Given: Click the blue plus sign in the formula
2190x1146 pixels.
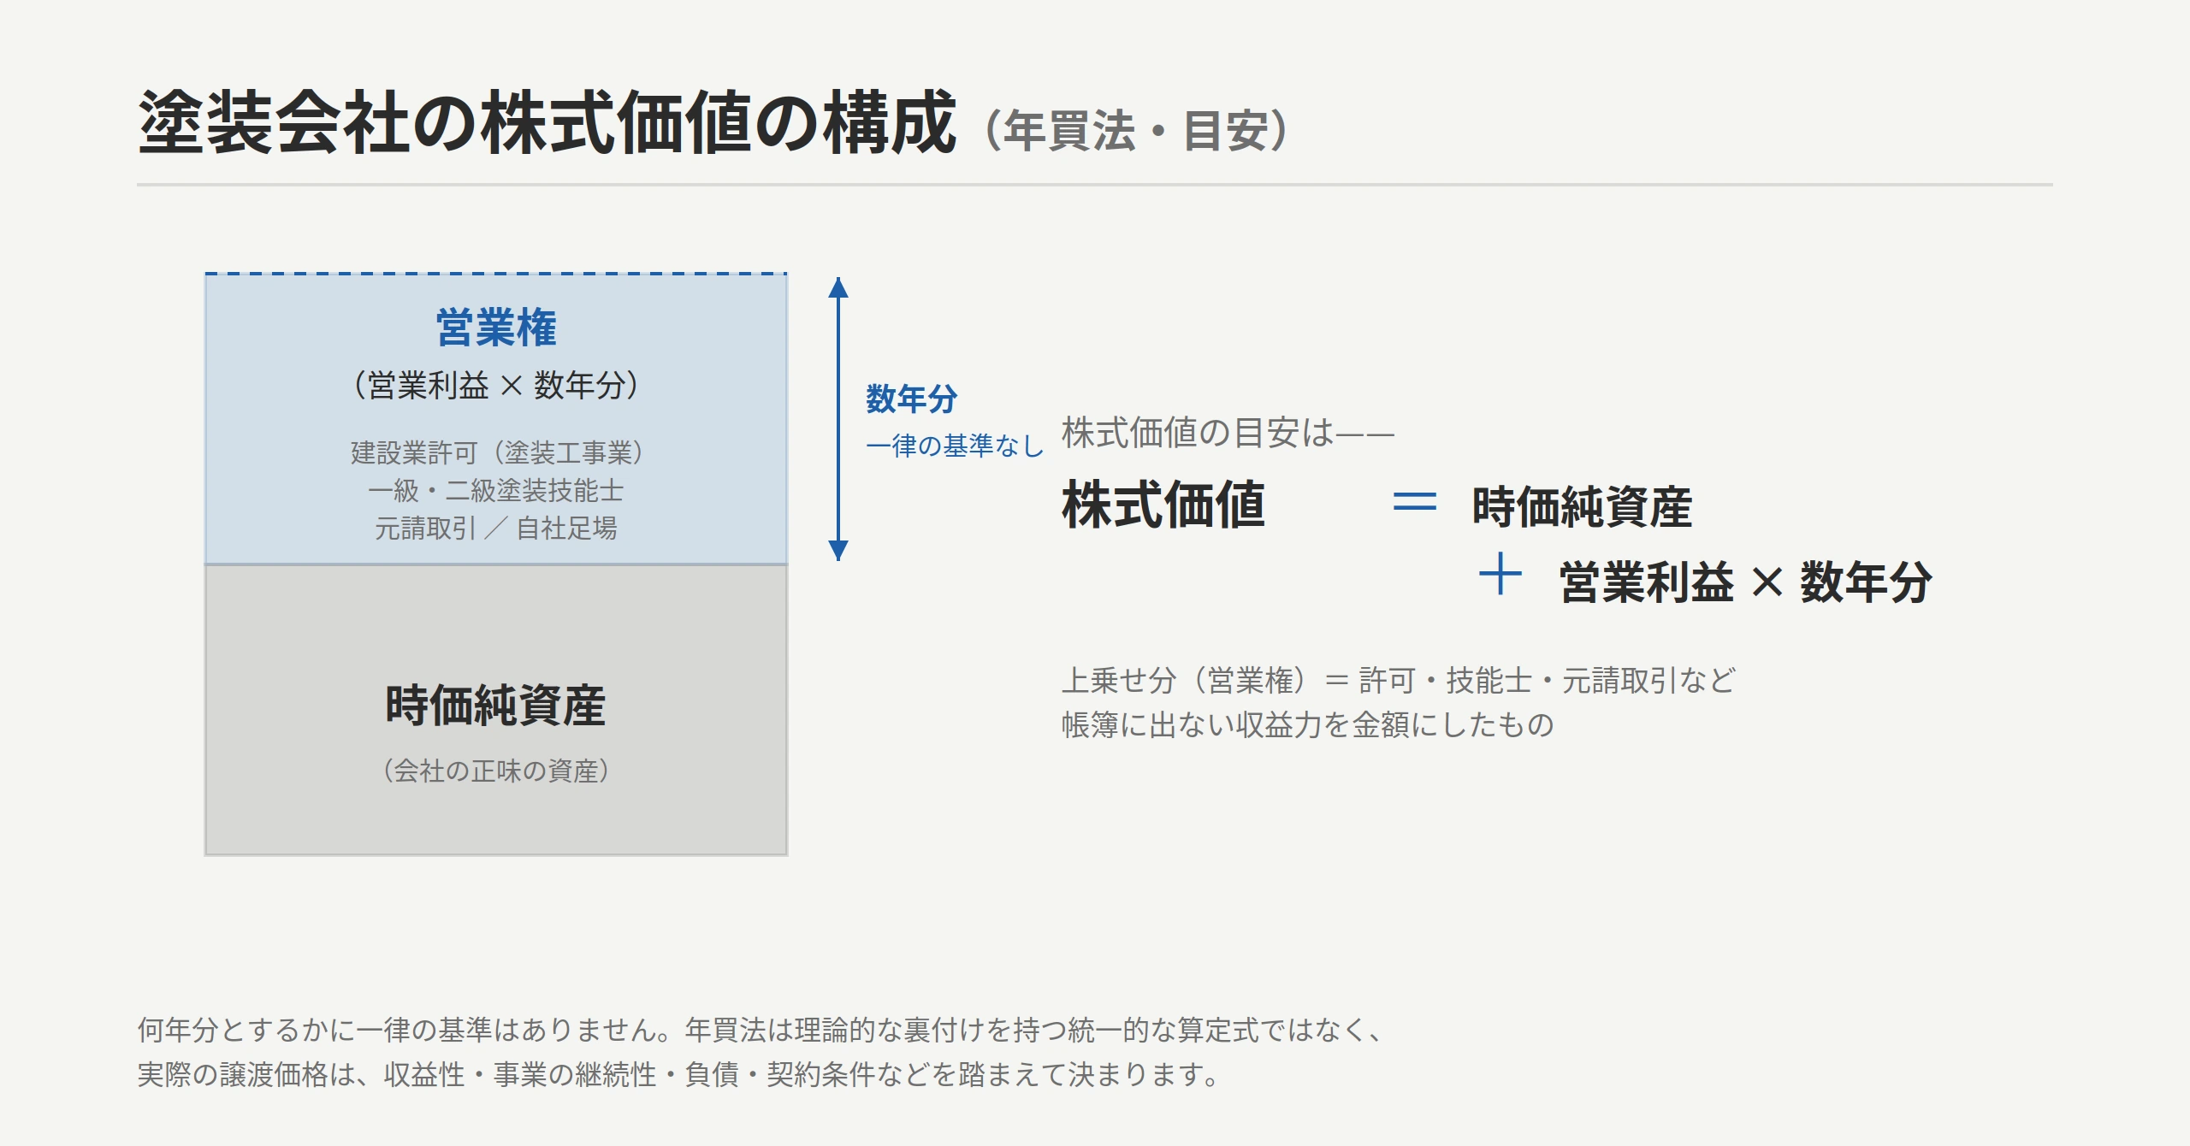Looking at the screenshot, I should coord(1500,574).
